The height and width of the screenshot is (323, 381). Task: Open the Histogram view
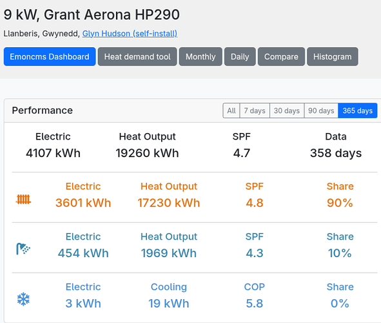(333, 57)
